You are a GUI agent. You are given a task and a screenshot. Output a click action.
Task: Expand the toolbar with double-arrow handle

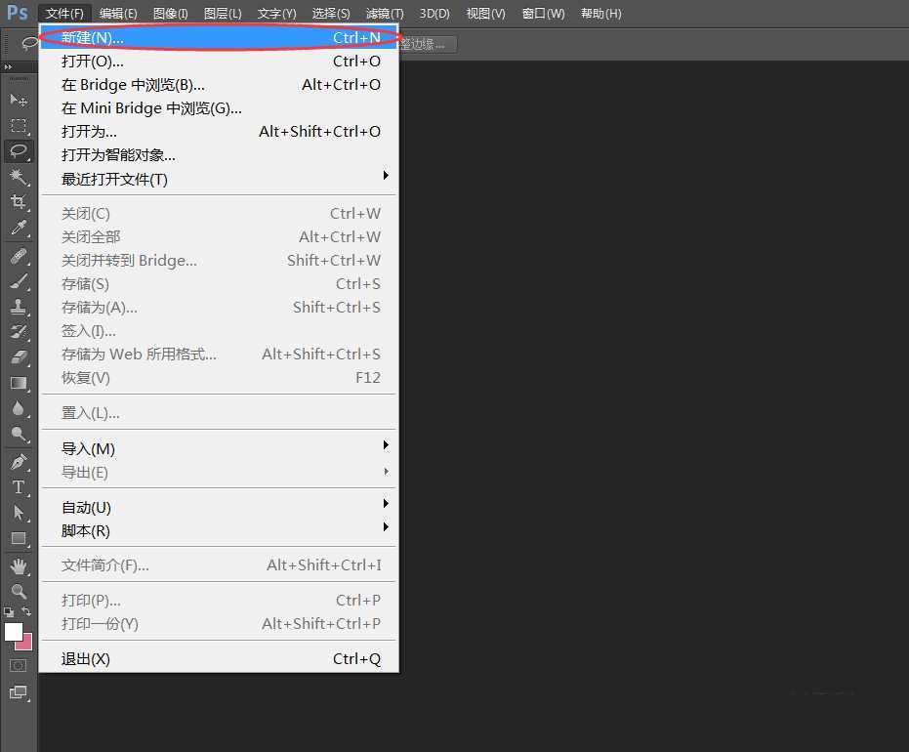[x=9, y=67]
